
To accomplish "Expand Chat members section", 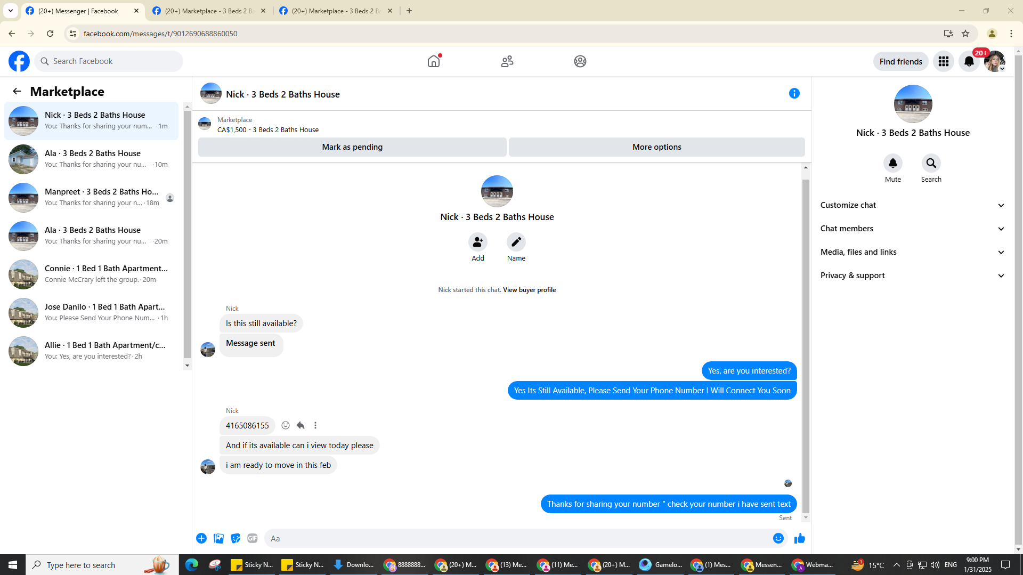I will (913, 229).
